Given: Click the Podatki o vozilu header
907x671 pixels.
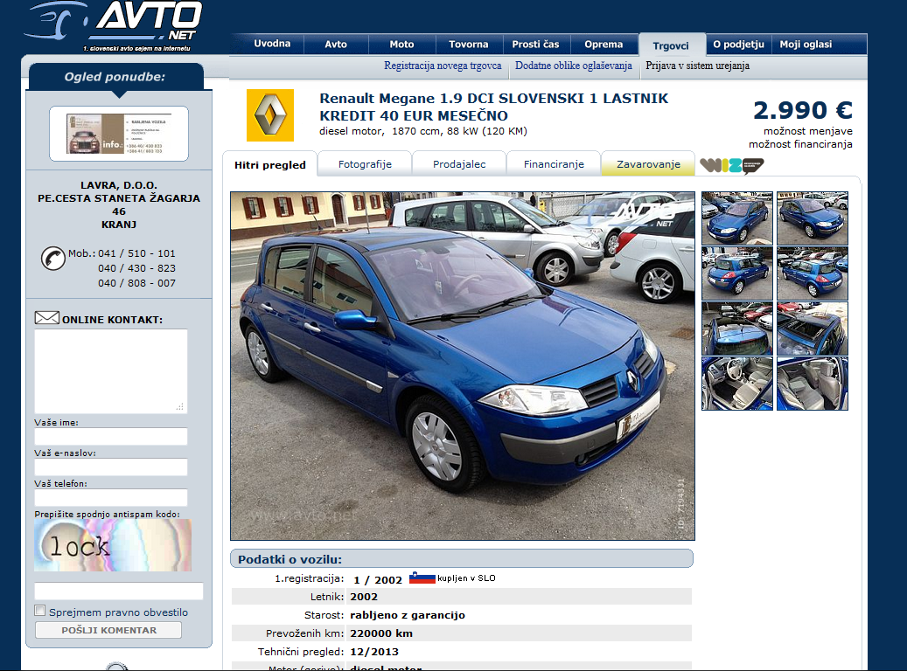Looking at the screenshot, I should [x=462, y=559].
